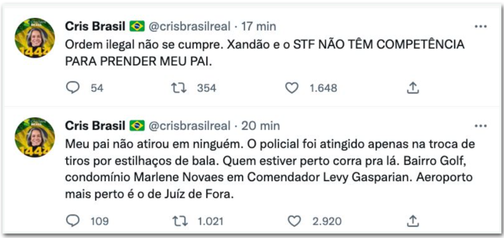Open more options on the second tweet
504x238 pixels.
tap(480, 126)
